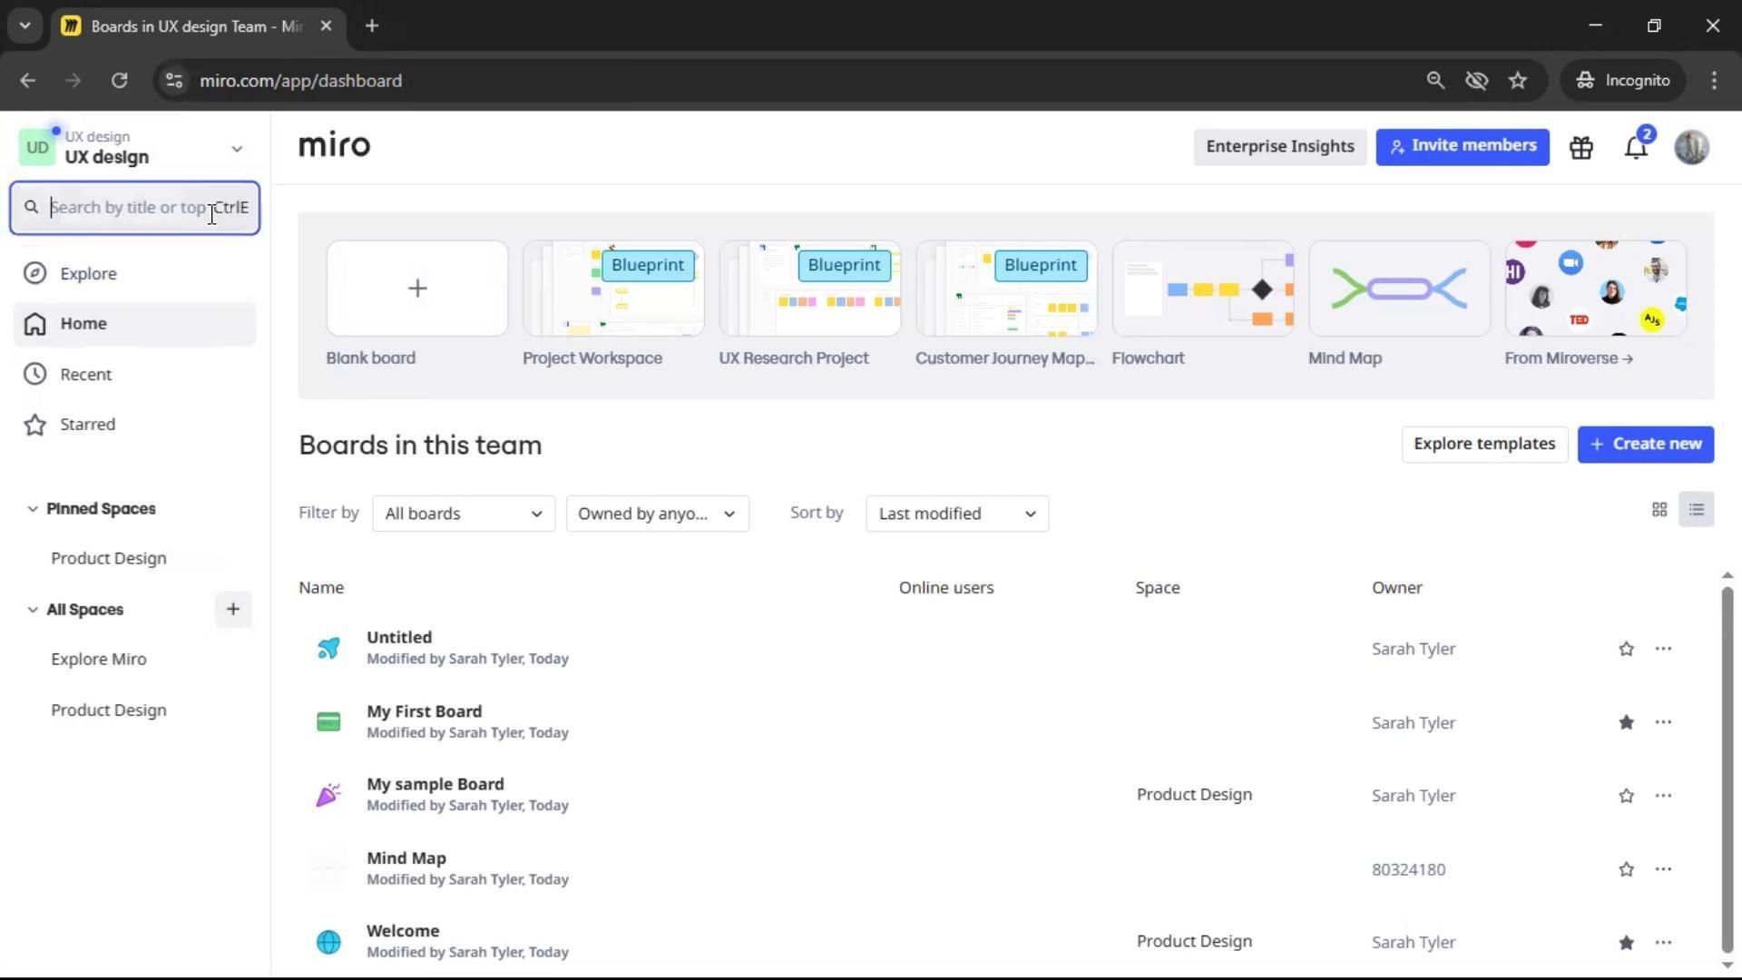Click the plus icon beside All Spaces
1742x980 pixels.
(x=233, y=610)
